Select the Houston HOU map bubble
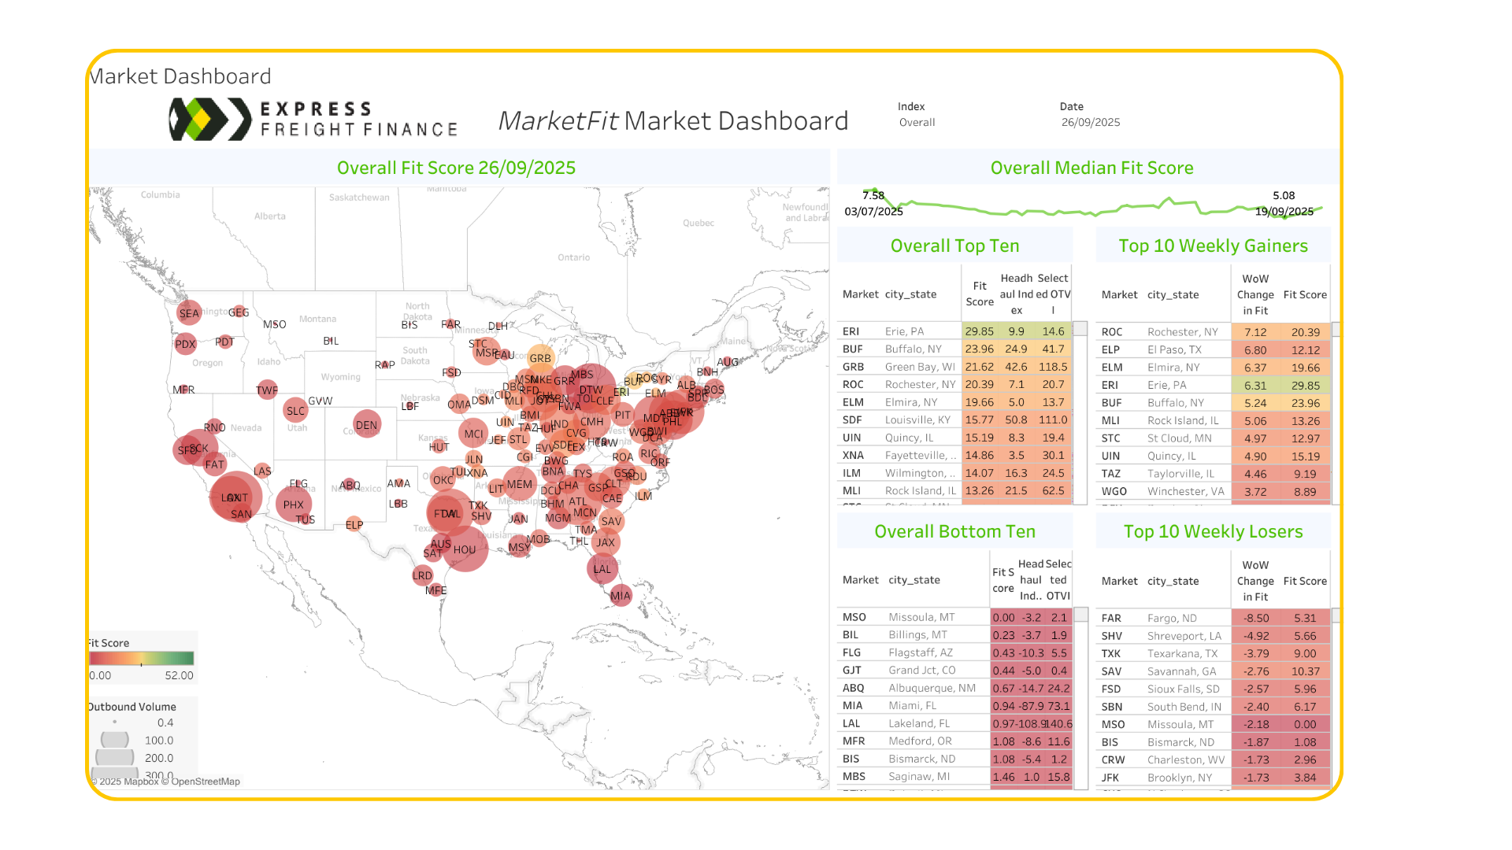Viewport: 1512px width, 850px height. [x=465, y=549]
